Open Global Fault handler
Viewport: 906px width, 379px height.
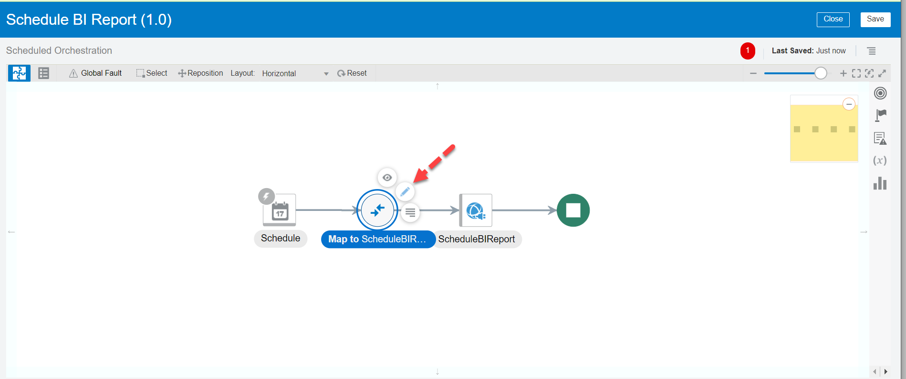tap(95, 73)
